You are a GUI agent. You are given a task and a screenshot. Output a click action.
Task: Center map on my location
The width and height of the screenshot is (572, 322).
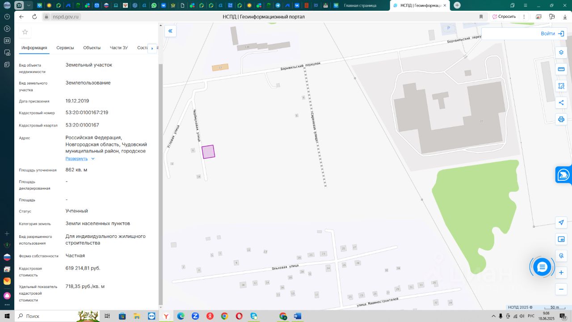tap(561, 222)
